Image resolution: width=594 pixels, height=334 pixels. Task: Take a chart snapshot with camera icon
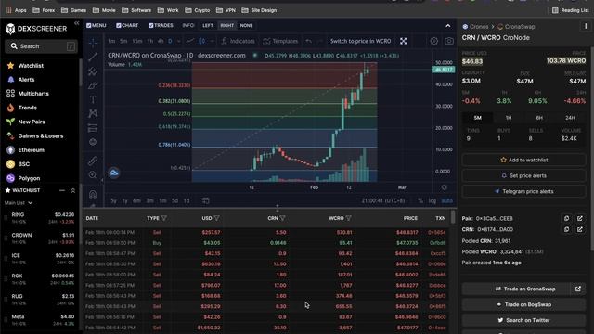(449, 41)
